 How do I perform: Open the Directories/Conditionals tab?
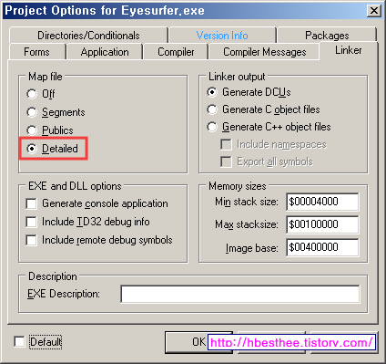pos(88,36)
